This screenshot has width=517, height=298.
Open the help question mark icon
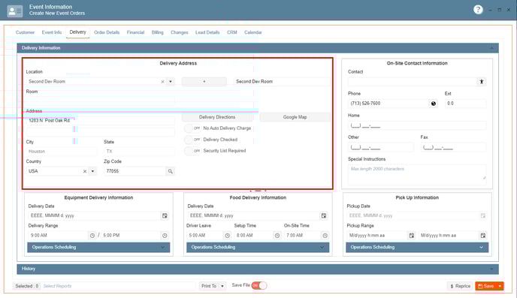pos(478,10)
